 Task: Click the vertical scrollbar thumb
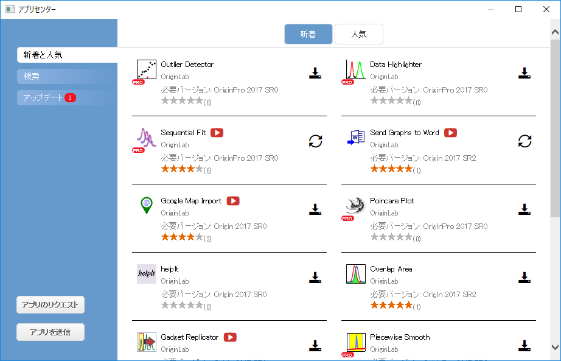click(556, 128)
